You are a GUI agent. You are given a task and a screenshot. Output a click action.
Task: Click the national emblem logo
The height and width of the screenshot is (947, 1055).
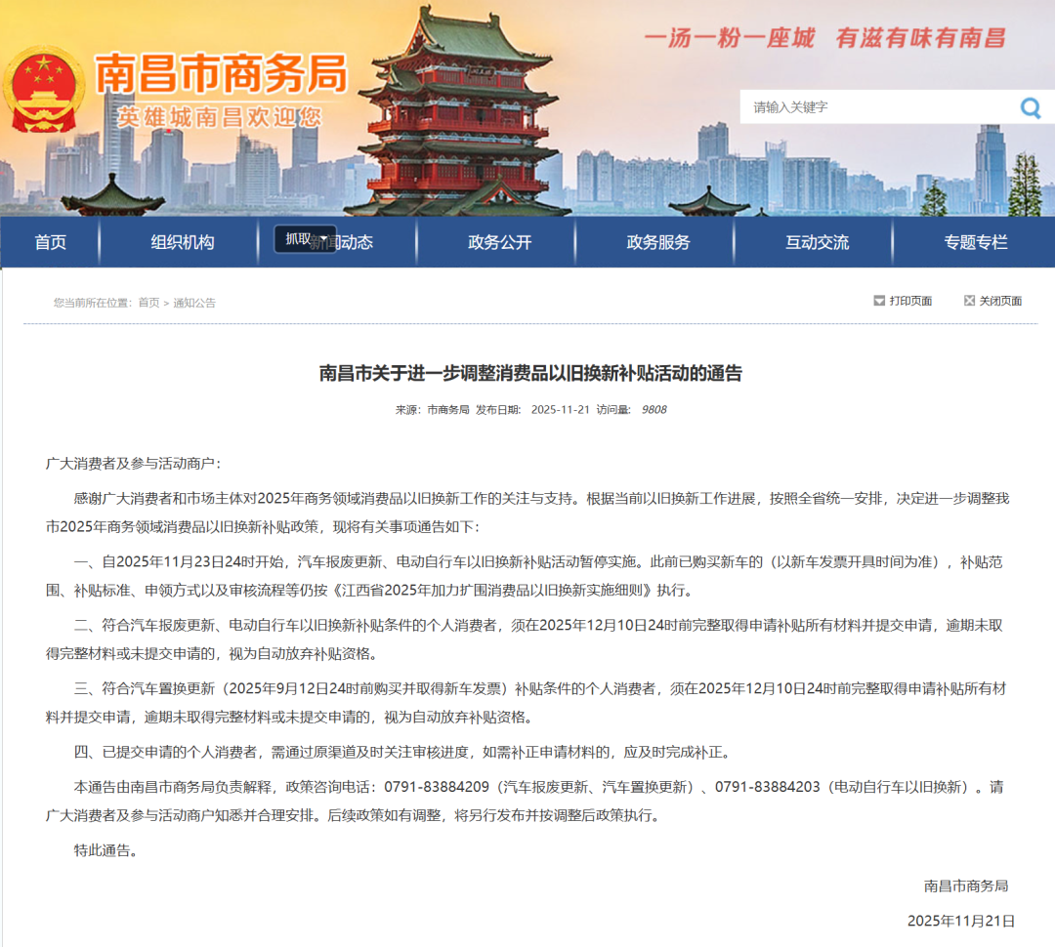tap(44, 90)
